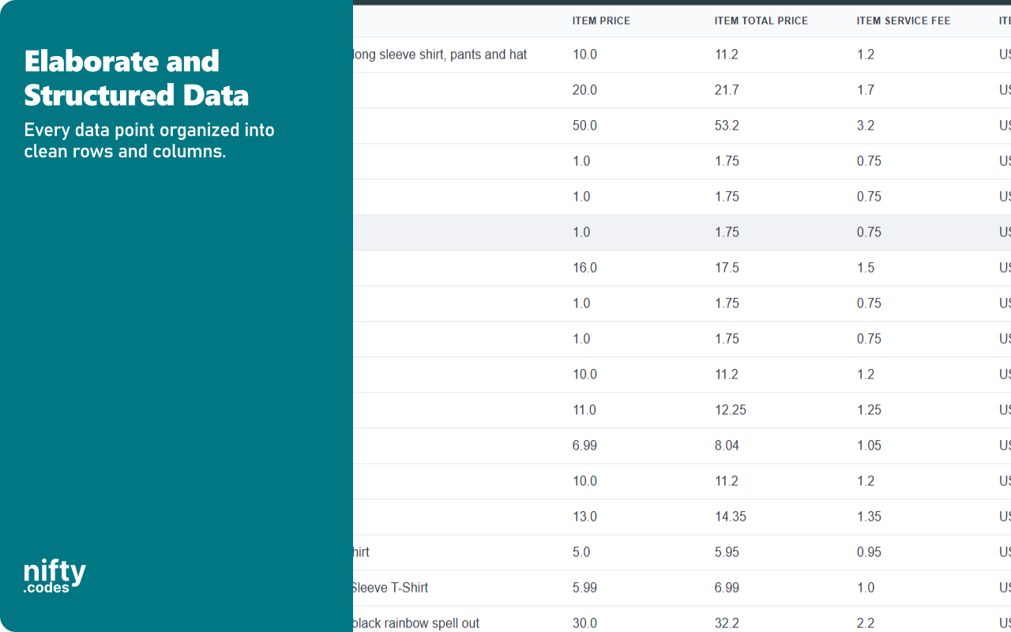Sort by the ITEM PRICE column header
The width and height of the screenshot is (1011, 632).
tap(601, 21)
